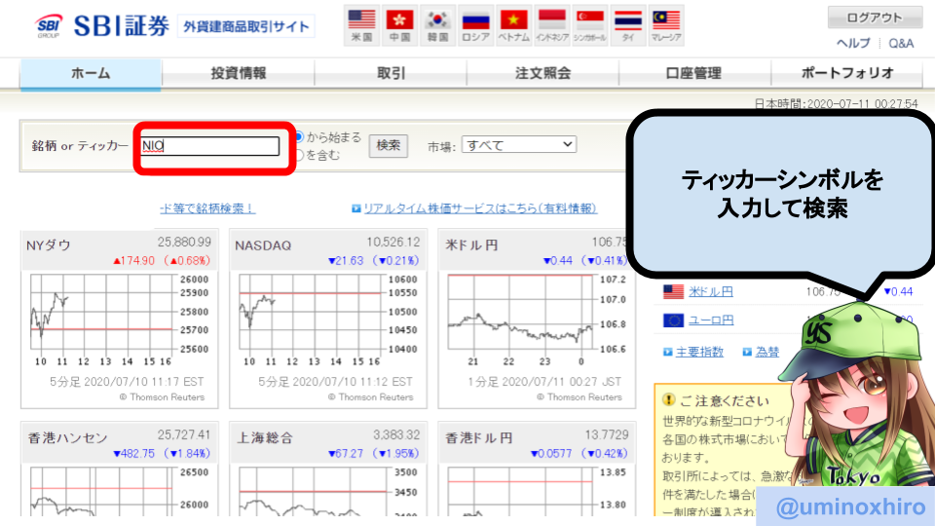Click the NYダウ change ▲174.90

[x=134, y=261]
